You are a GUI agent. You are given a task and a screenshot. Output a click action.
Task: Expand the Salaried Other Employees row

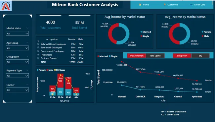[38, 44]
